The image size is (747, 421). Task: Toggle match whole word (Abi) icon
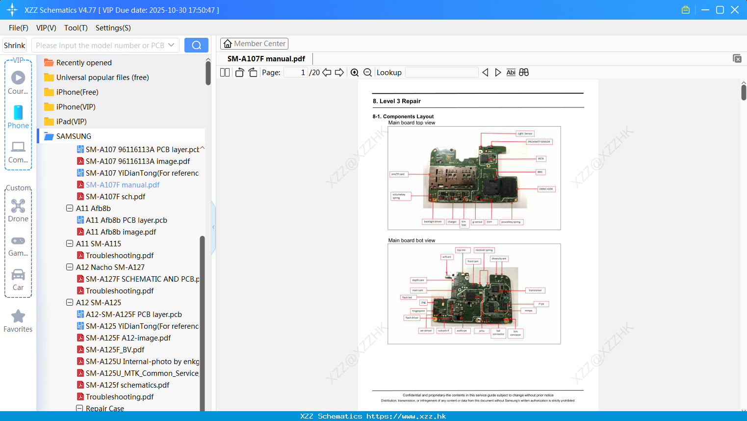[x=511, y=72]
